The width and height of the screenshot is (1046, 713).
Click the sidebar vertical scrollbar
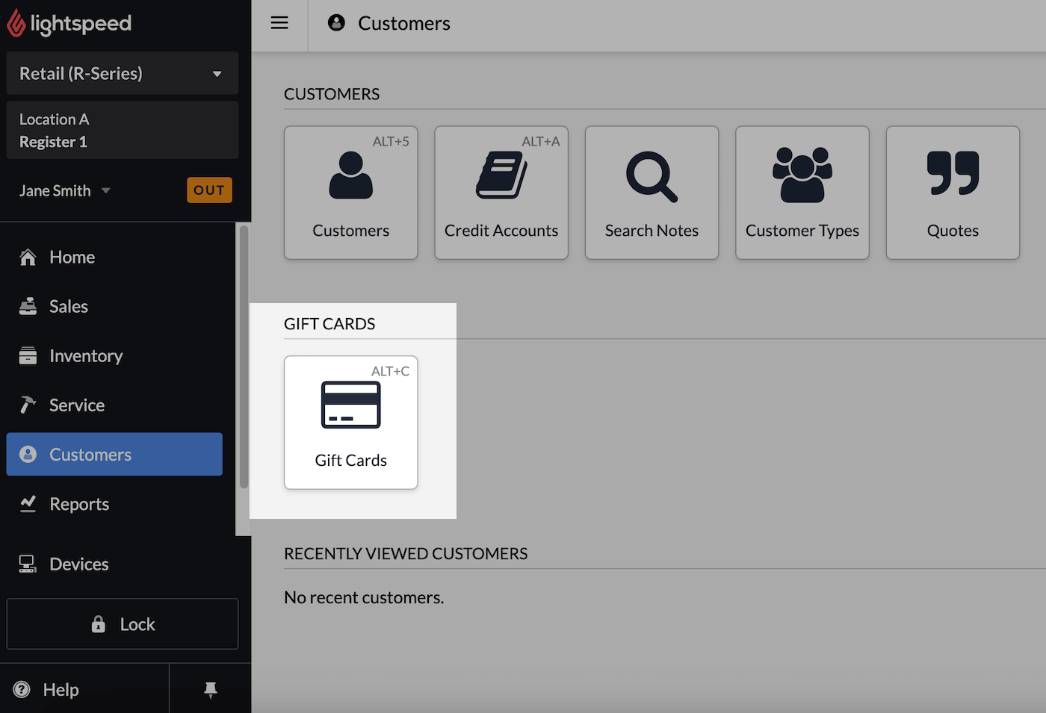point(244,358)
